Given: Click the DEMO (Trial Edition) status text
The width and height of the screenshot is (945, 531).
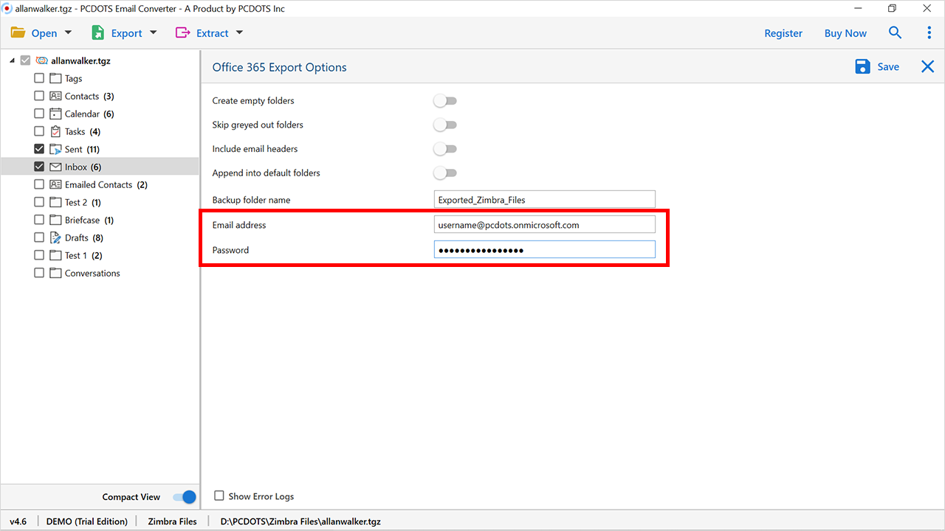Looking at the screenshot, I should (x=87, y=521).
